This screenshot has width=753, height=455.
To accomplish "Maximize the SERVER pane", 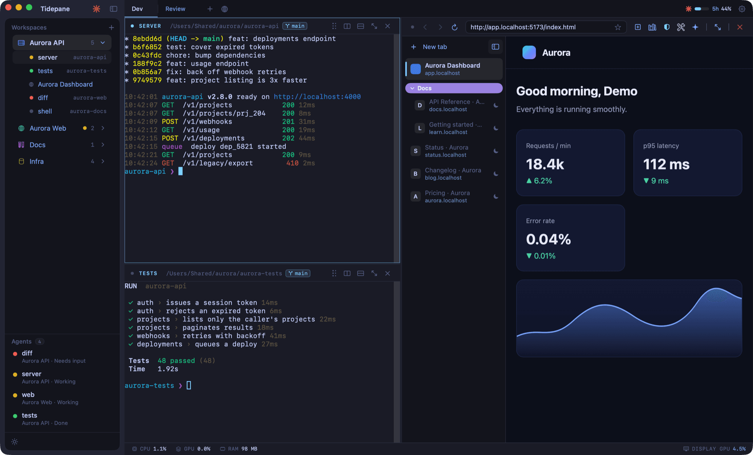I will coord(374,26).
